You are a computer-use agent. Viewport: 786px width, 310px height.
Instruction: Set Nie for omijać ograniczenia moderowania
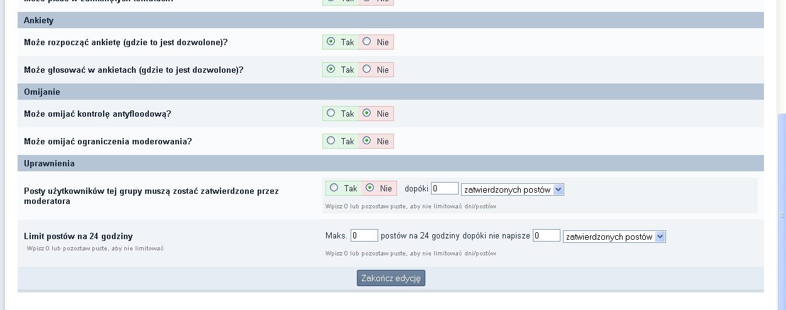point(367,141)
